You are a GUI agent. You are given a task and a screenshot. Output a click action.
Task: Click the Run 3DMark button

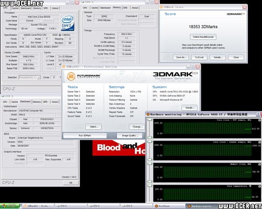pyautogui.click(x=85, y=135)
